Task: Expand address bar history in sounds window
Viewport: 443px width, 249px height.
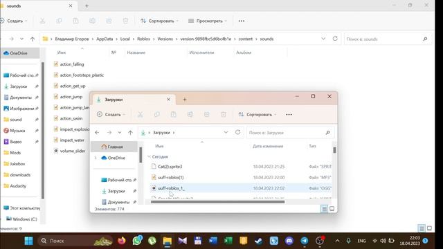Action: click(323, 39)
